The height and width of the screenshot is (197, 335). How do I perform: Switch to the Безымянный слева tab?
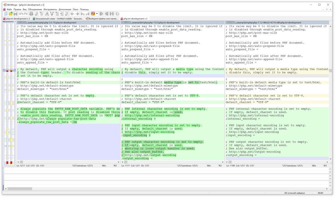[58, 19]
